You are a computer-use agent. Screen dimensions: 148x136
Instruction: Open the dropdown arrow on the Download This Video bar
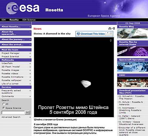[x=108, y=33]
